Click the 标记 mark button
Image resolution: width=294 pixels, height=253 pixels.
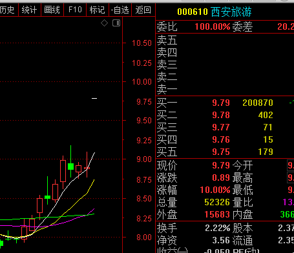point(98,10)
